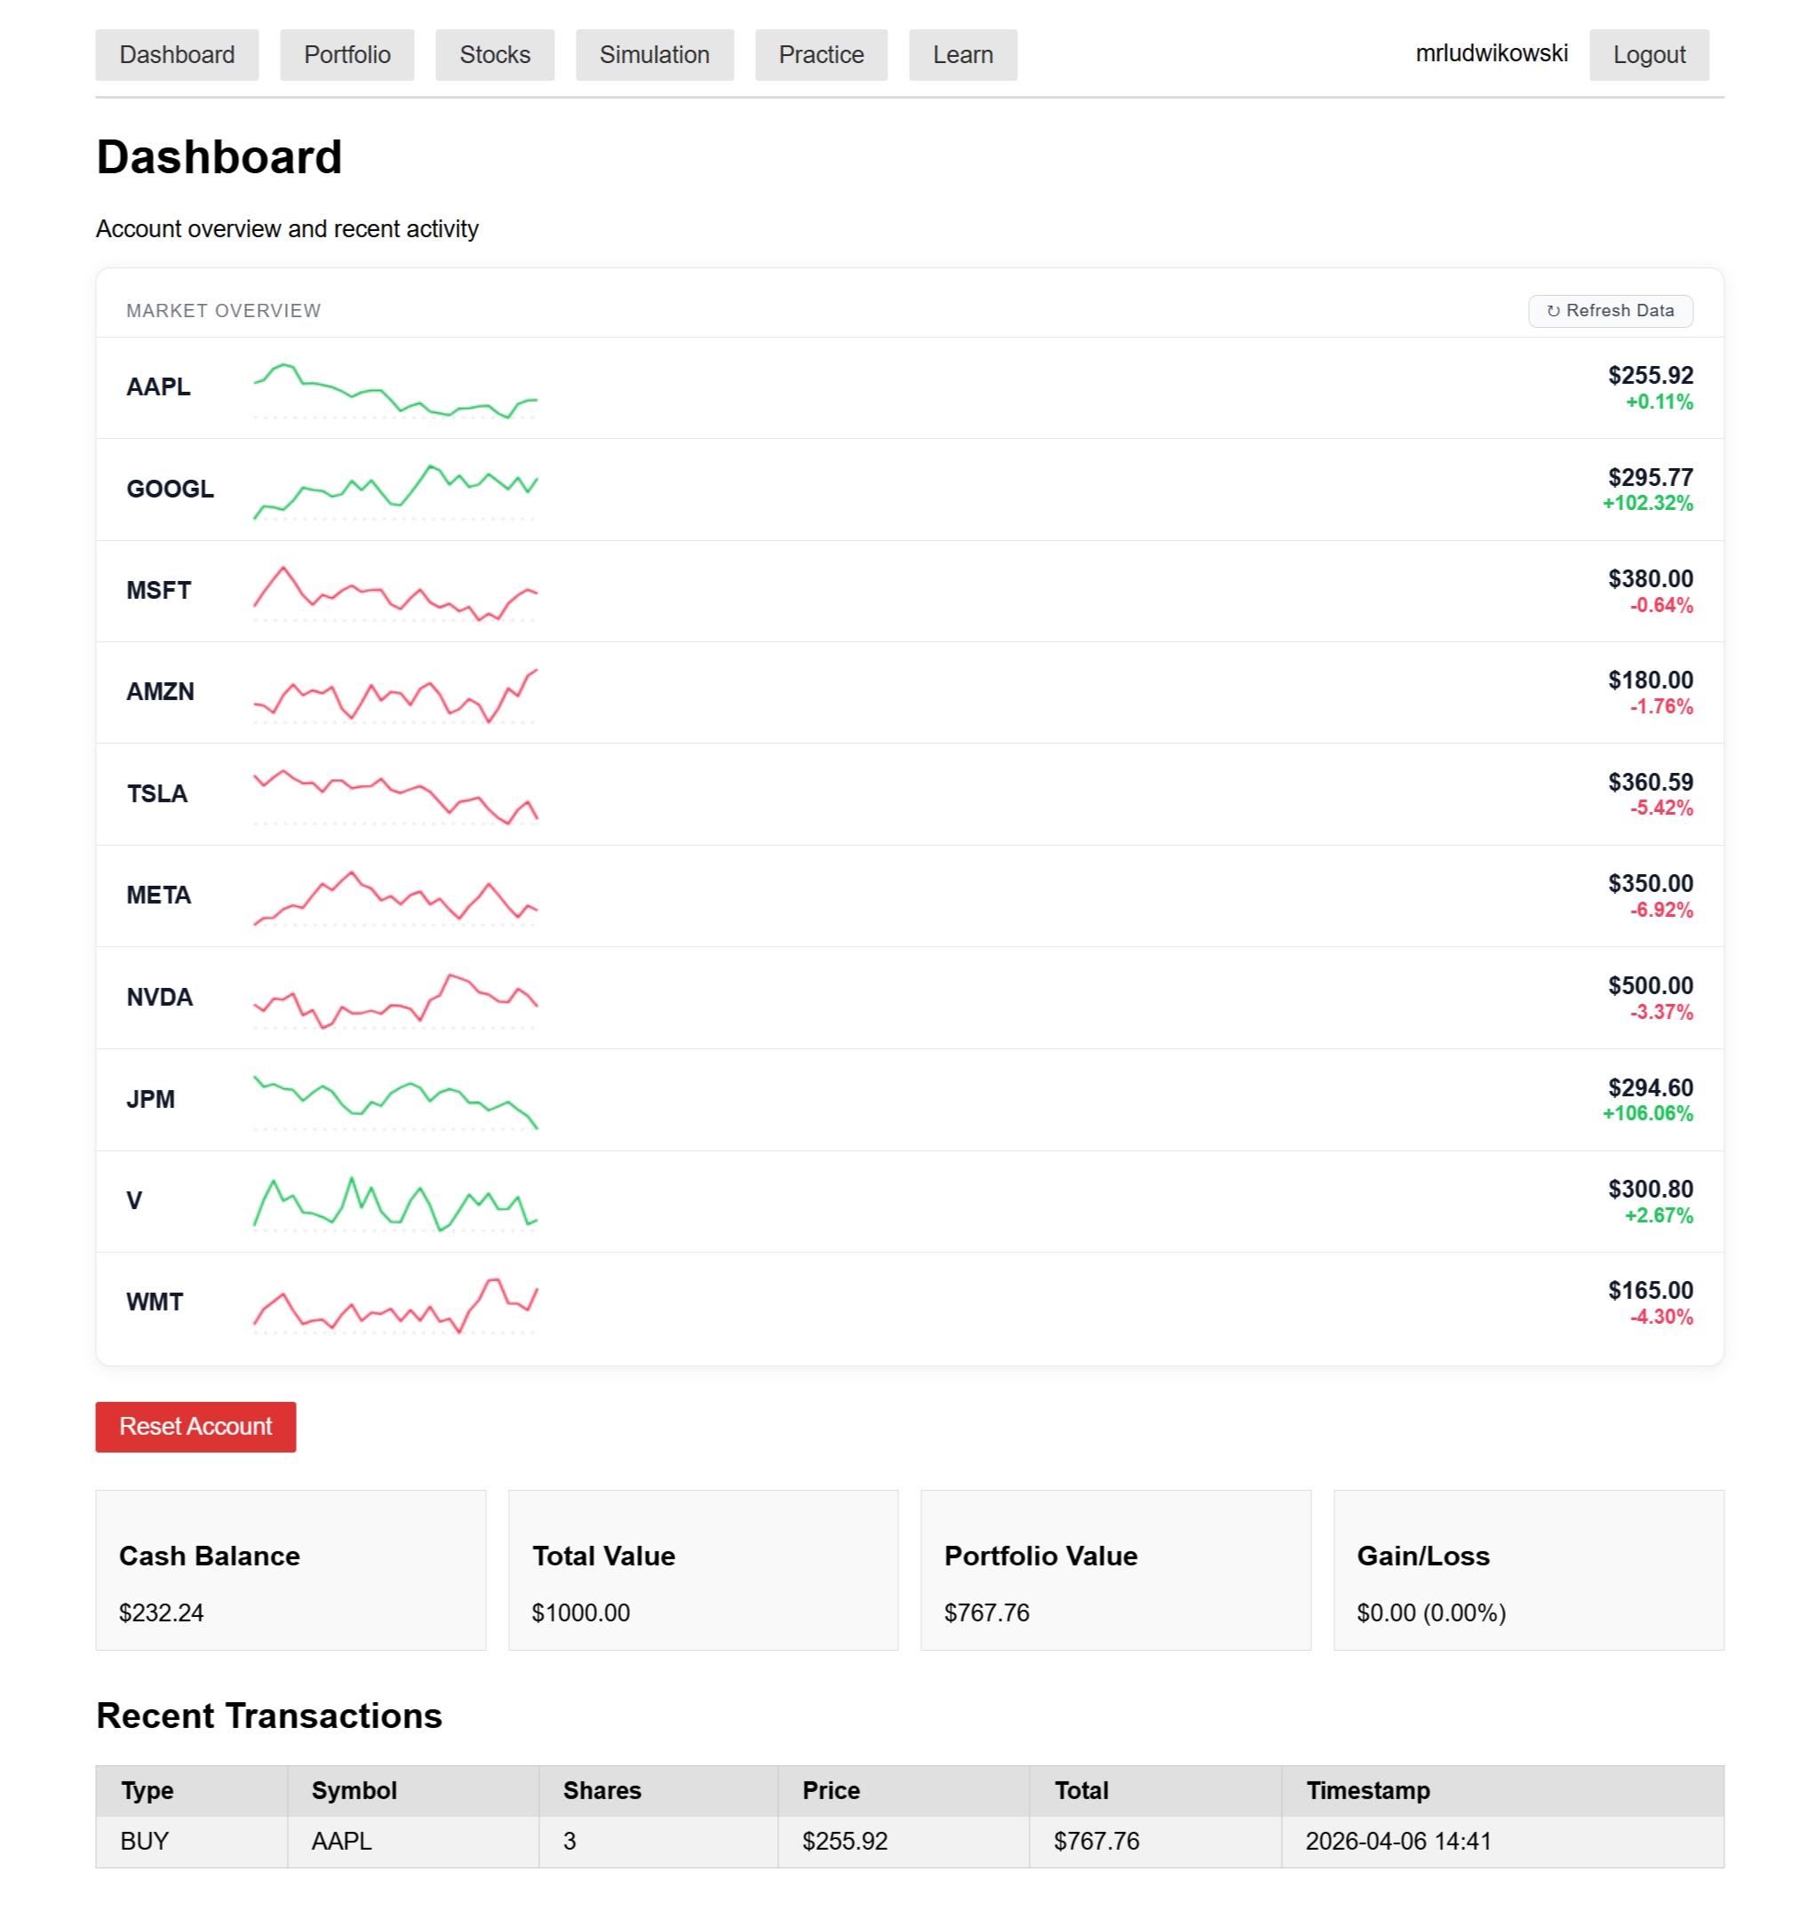
Task: Switch to the Stocks tab
Action: [x=494, y=55]
